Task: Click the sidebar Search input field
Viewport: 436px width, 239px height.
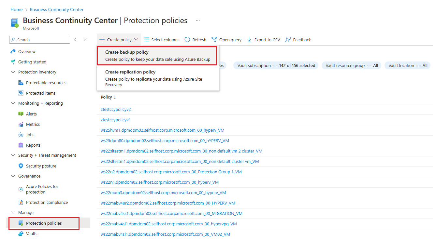Action: pos(40,40)
